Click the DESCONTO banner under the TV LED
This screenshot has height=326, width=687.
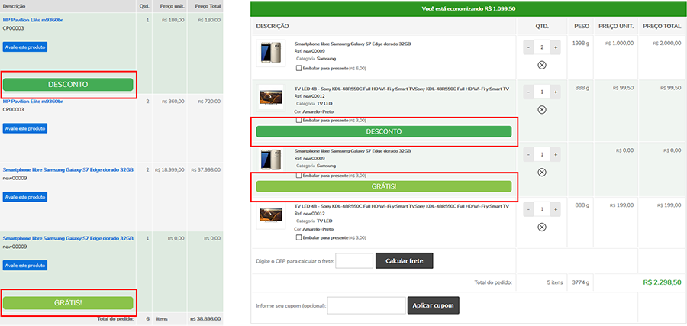tap(384, 131)
